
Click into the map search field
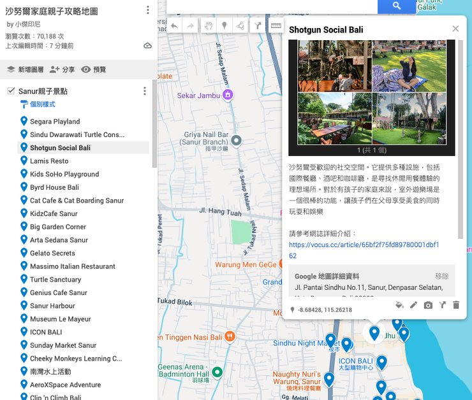272,6
